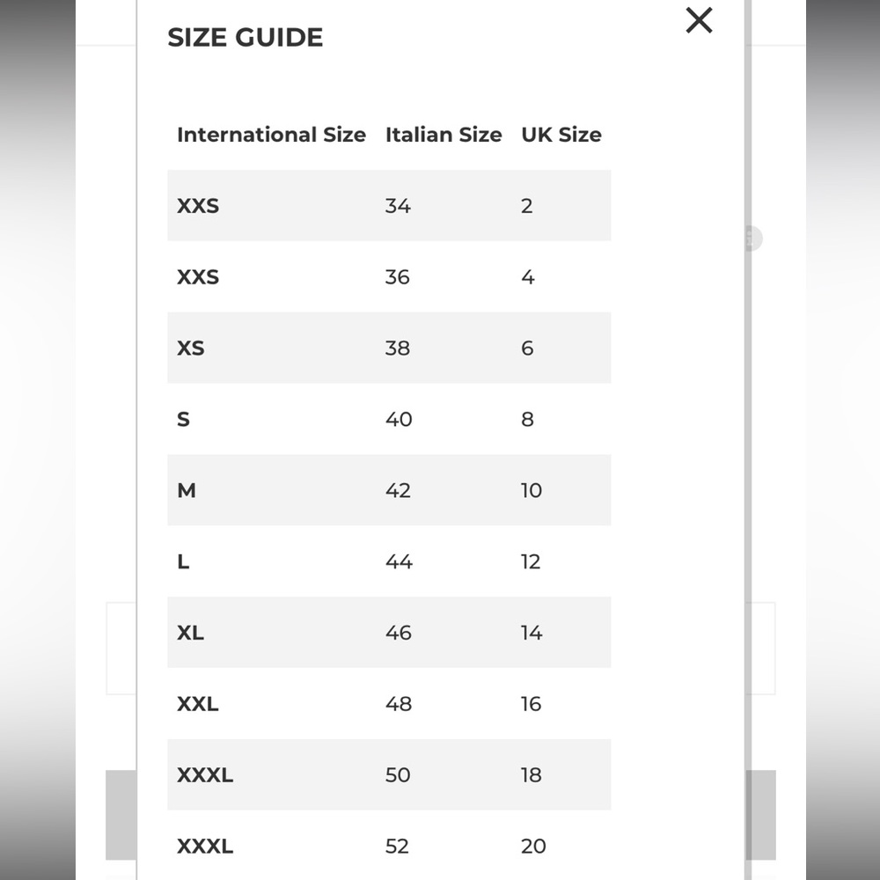Select the S size row

coord(389,419)
